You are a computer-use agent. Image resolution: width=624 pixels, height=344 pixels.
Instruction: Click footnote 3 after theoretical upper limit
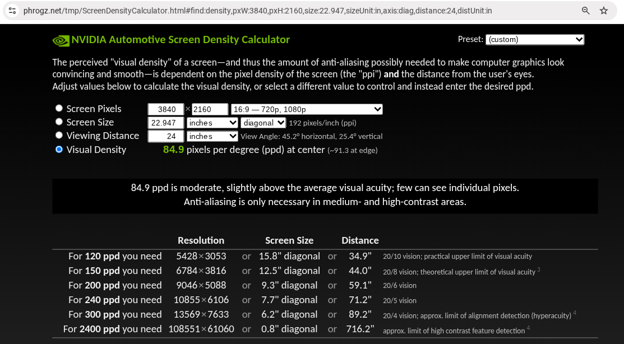click(539, 269)
